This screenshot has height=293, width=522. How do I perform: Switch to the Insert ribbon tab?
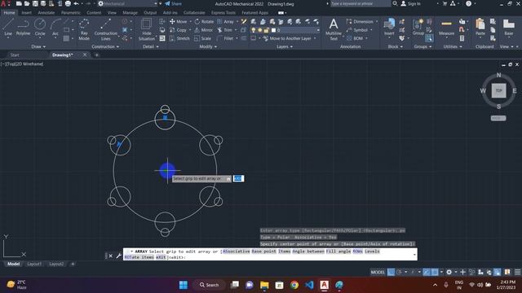coord(26,13)
